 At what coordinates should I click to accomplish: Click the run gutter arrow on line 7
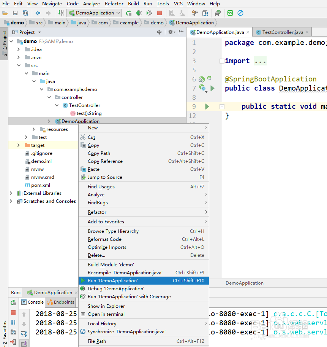pos(212,88)
